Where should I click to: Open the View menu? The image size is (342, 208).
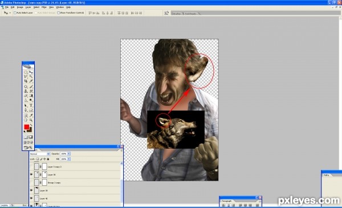click(x=51, y=7)
